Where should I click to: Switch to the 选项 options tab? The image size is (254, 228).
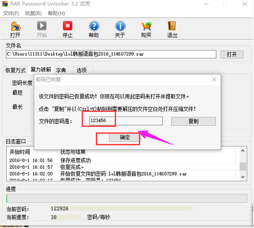tap(82, 70)
